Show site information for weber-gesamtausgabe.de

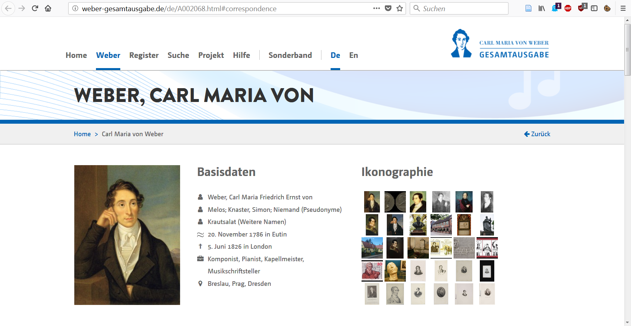pos(75,9)
